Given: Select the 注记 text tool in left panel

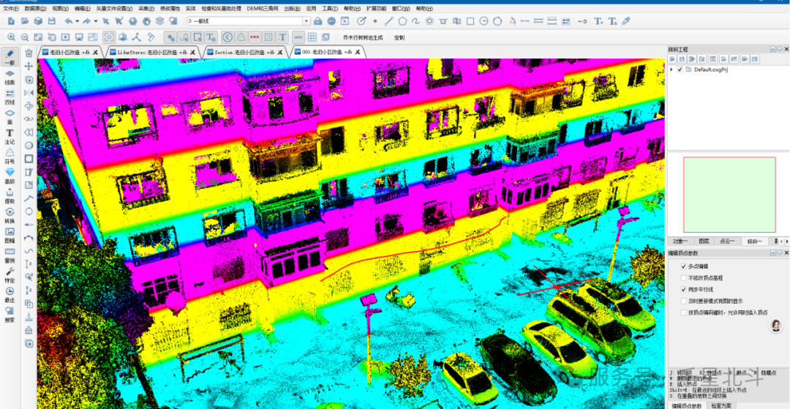Looking at the screenshot, I should tap(10, 137).
